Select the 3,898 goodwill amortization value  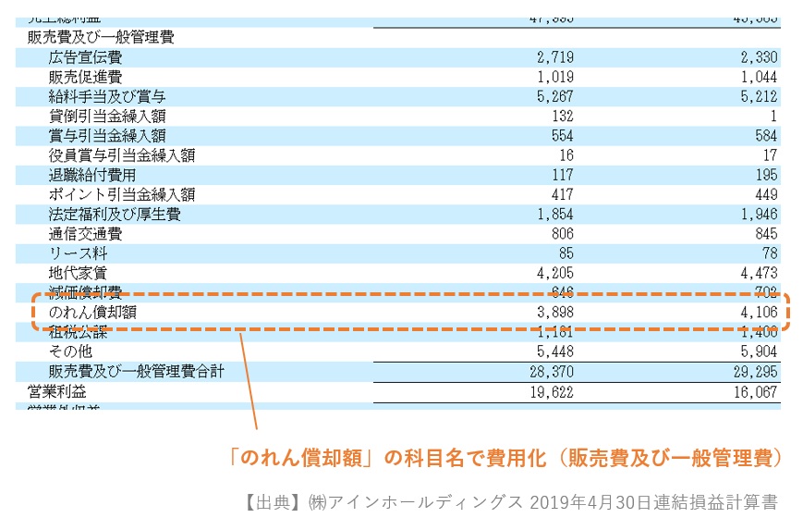(554, 313)
